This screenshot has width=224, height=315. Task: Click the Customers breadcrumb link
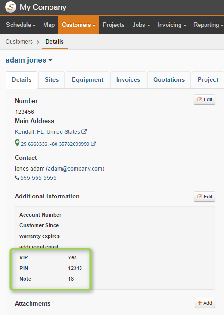point(19,42)
